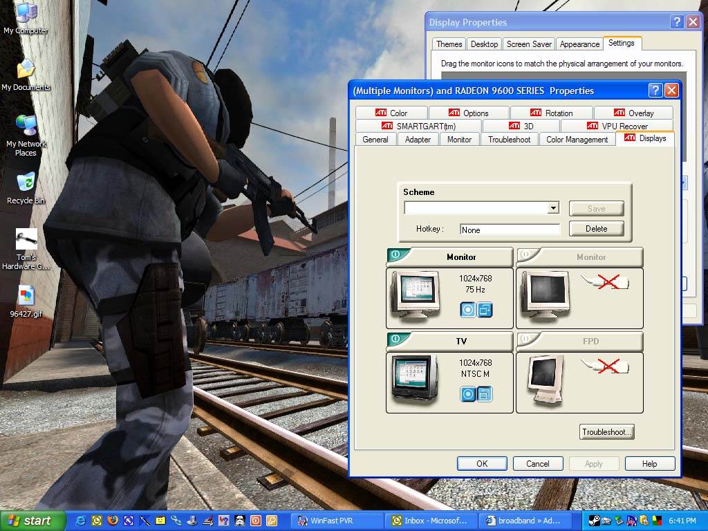
Task: Select the primary display icon for the 75 Hz Monitor
Action: 468,310
